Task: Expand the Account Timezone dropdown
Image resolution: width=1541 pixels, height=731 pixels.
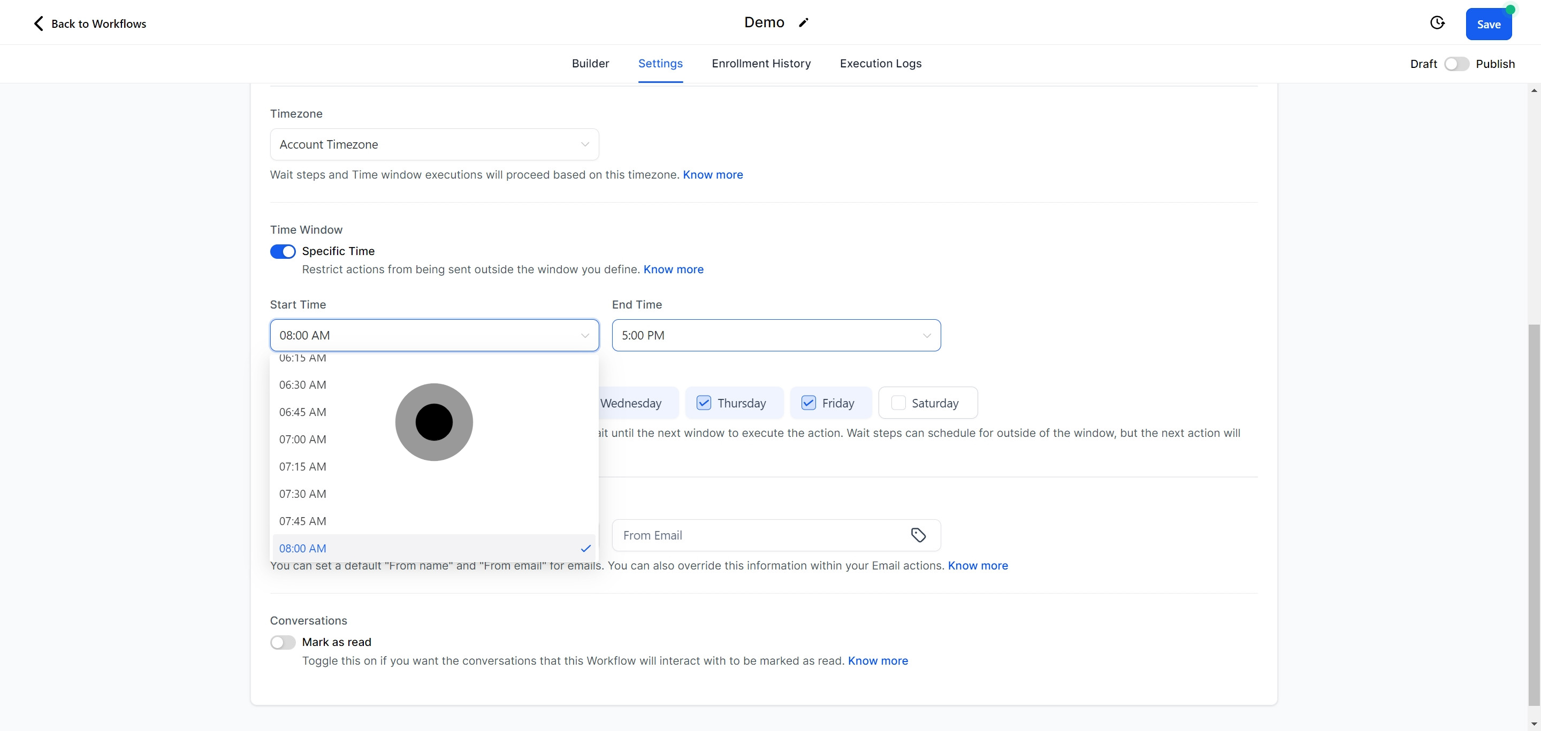Action: (x=434, y=144)
